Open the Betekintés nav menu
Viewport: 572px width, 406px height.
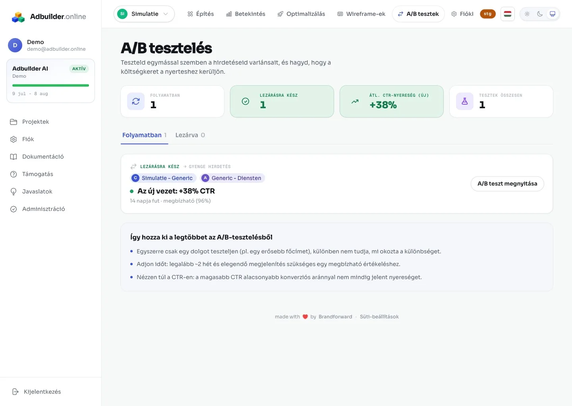point(246,14)
